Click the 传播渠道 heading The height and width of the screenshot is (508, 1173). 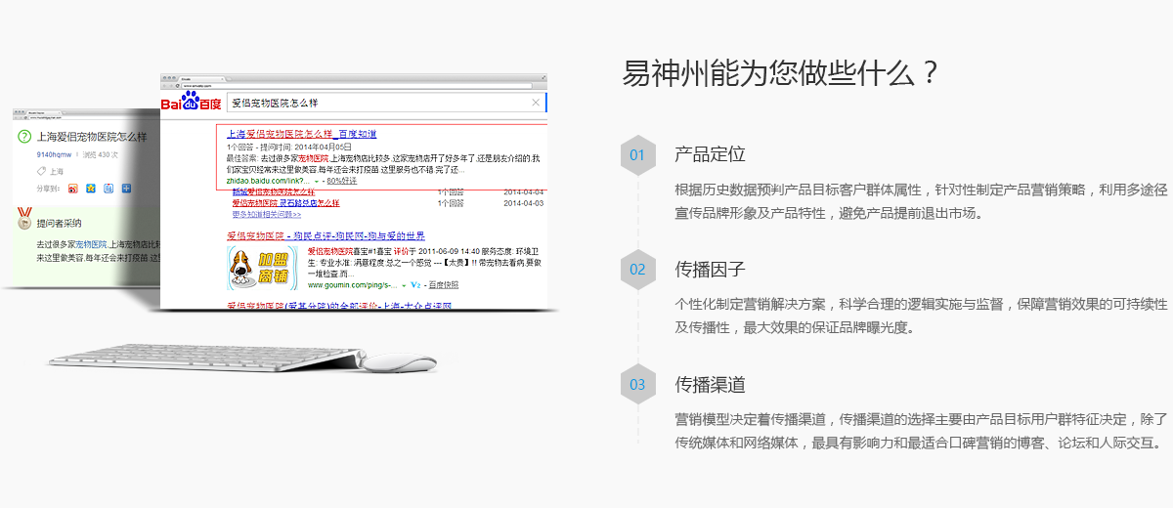710,384
